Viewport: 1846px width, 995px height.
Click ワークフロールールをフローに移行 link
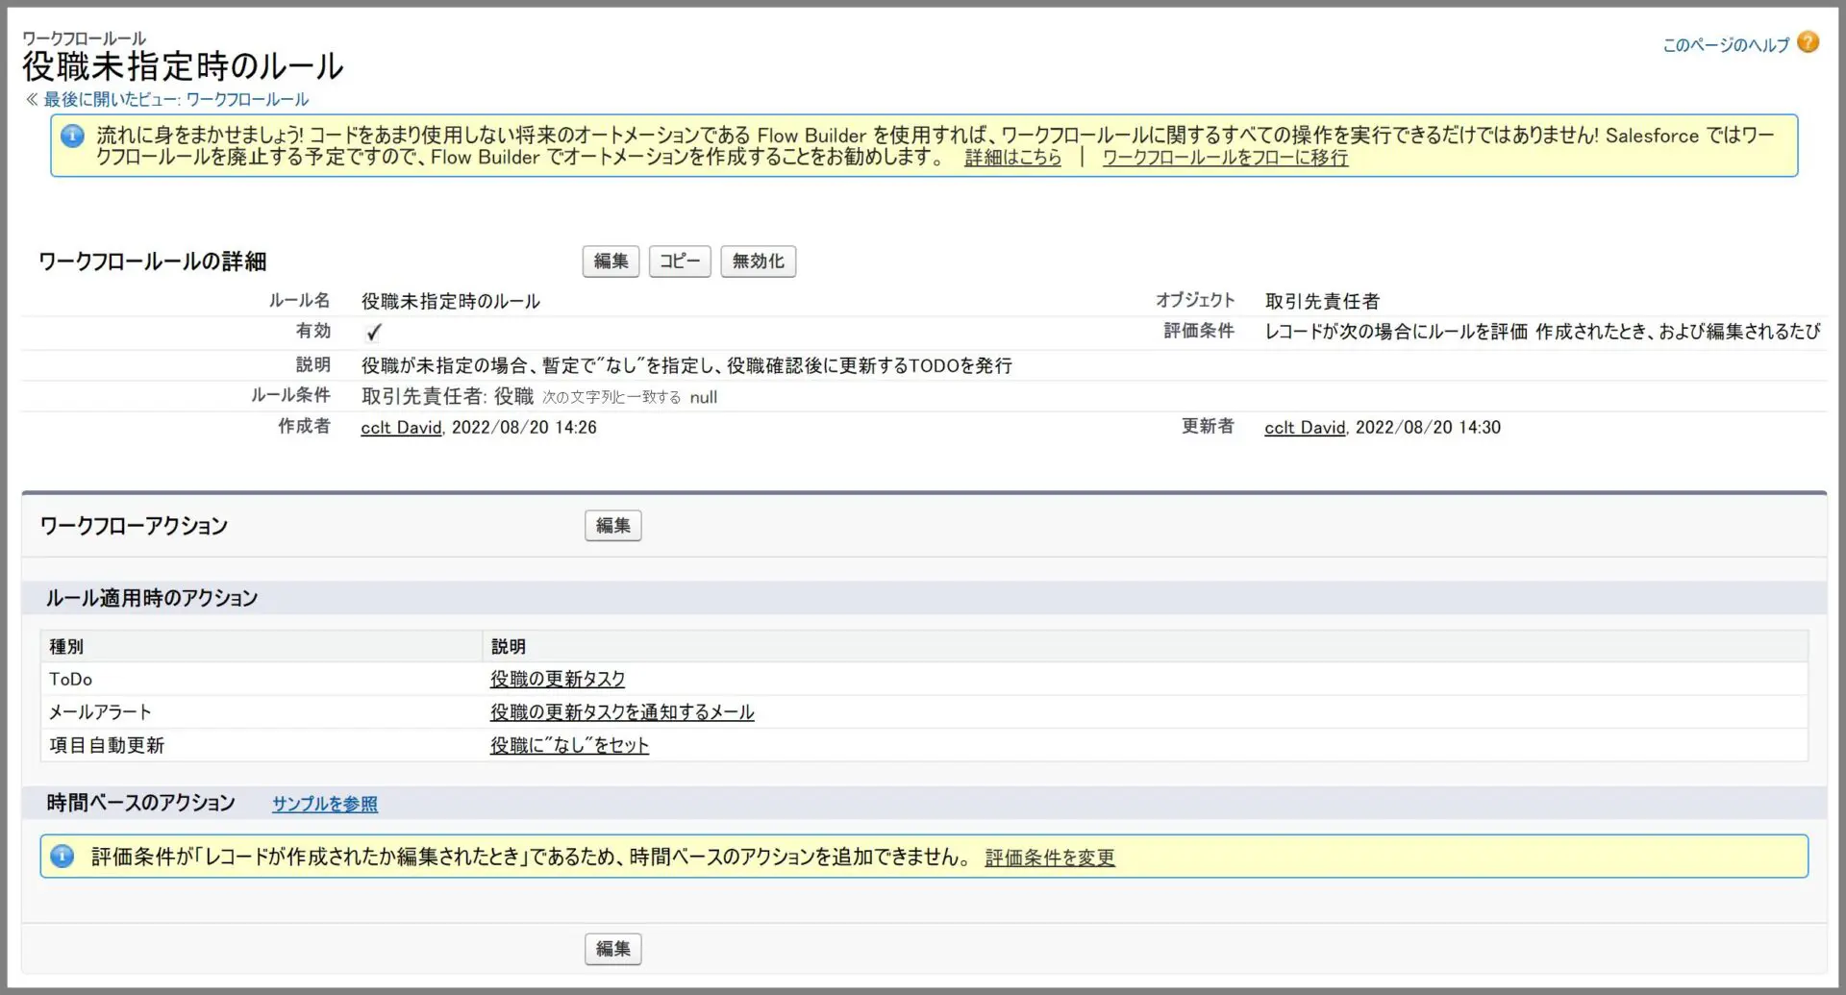(1224, 158)
